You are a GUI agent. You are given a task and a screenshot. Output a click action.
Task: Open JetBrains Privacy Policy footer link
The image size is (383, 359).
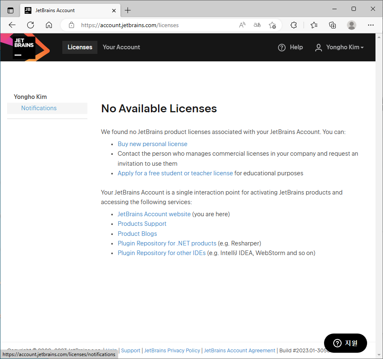tap(172, 351)
